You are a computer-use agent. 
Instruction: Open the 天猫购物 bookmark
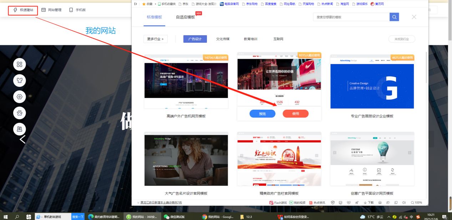pyautogui.click(x=306, y=4)
